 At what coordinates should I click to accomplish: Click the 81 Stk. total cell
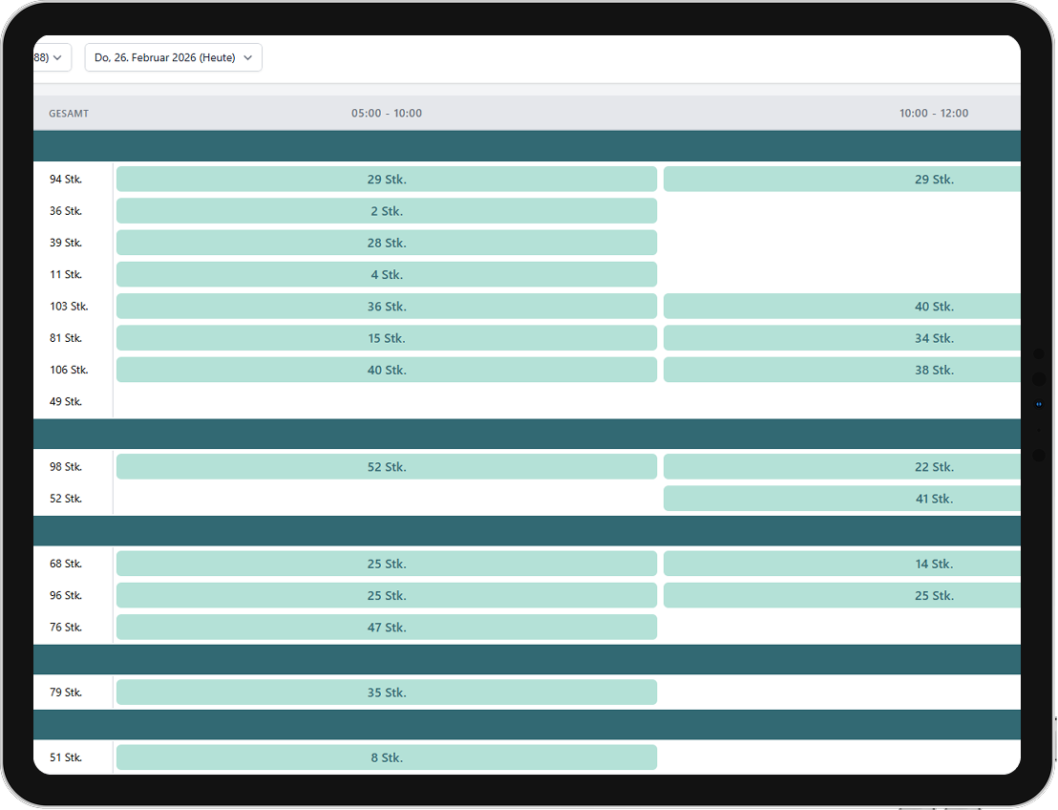(x=66, y=337)
